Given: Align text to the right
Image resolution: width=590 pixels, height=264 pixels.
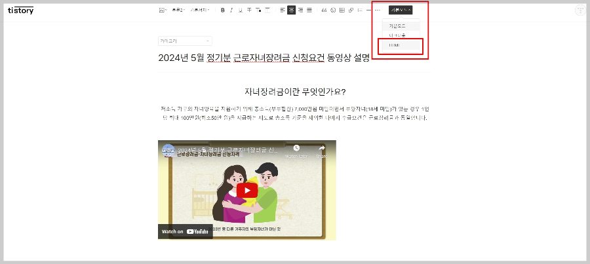Looking at the screenshot, I should click(300, 10).
